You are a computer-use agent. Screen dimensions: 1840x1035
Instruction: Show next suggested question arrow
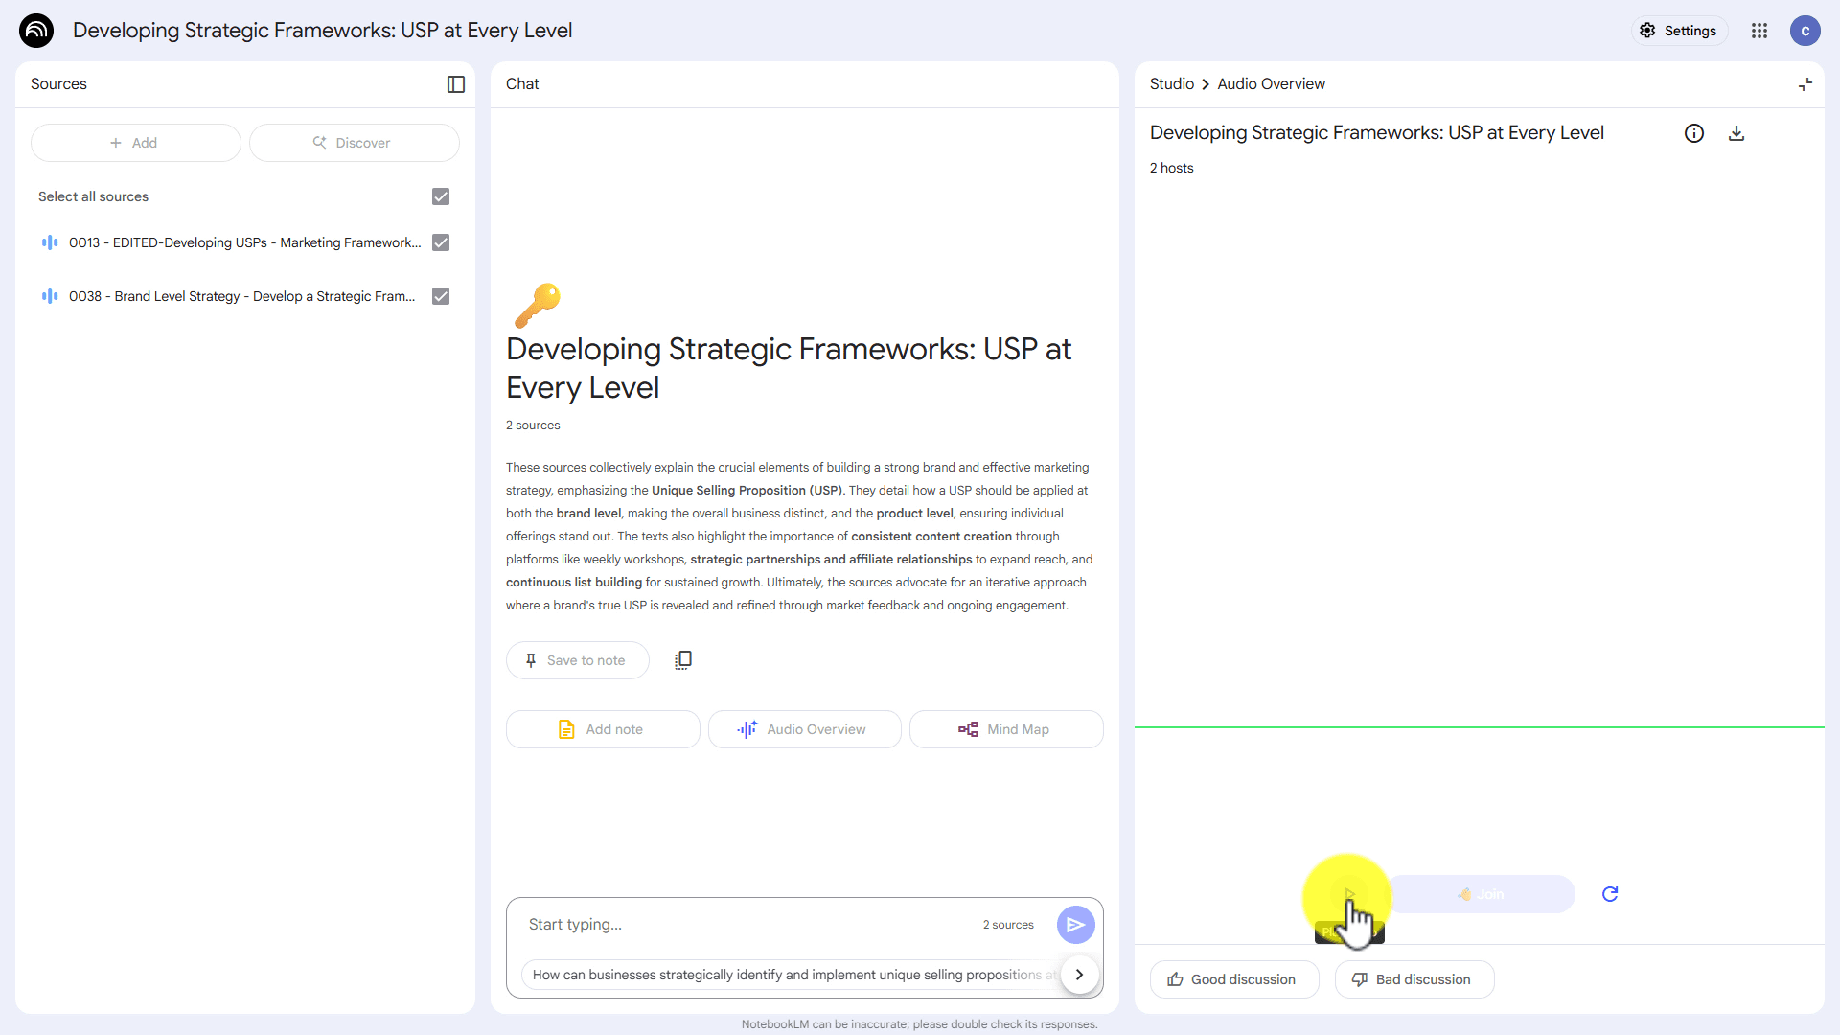click(1079, 975)
